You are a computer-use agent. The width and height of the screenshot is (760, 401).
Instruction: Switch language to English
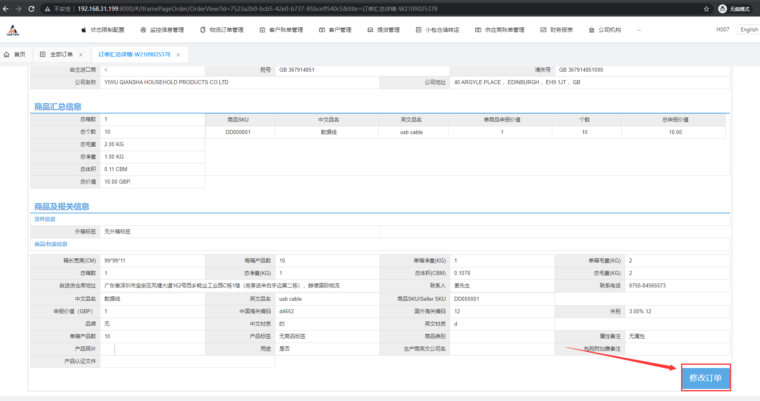pos(749,29)
